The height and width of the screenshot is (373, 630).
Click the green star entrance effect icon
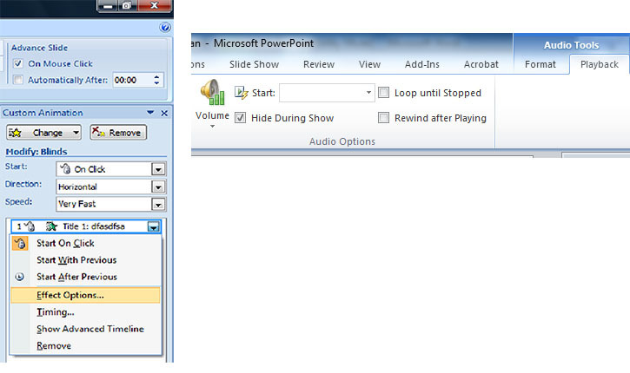pyautogui.click(x=51, y=226)
